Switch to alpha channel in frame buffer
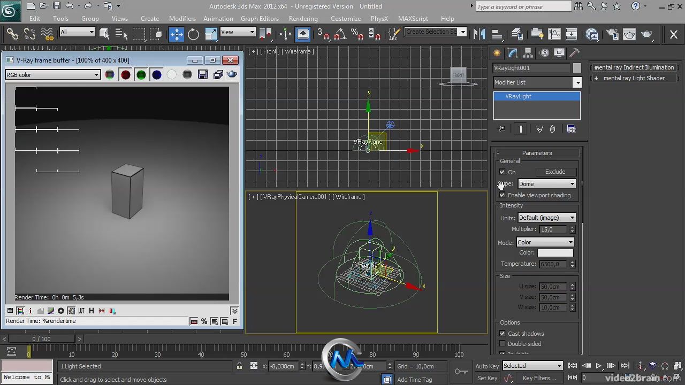Screen dimensions: 685x385 172,75
